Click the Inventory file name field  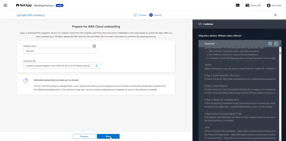pyautogui.click(x=58, y=66)
